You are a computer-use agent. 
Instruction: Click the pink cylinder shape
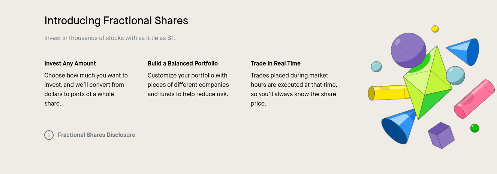tap(475, 99)
